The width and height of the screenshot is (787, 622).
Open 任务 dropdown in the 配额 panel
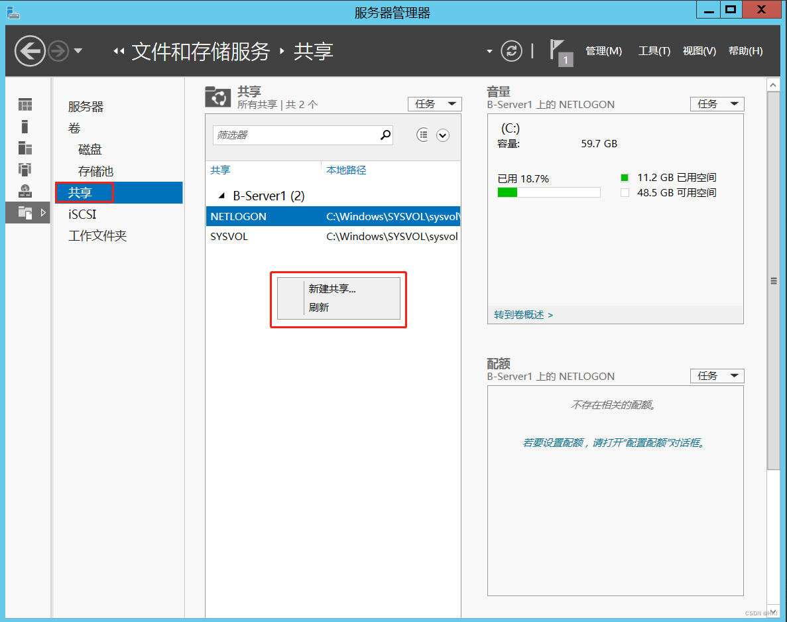pyautogui.click(x=717, y=376)
